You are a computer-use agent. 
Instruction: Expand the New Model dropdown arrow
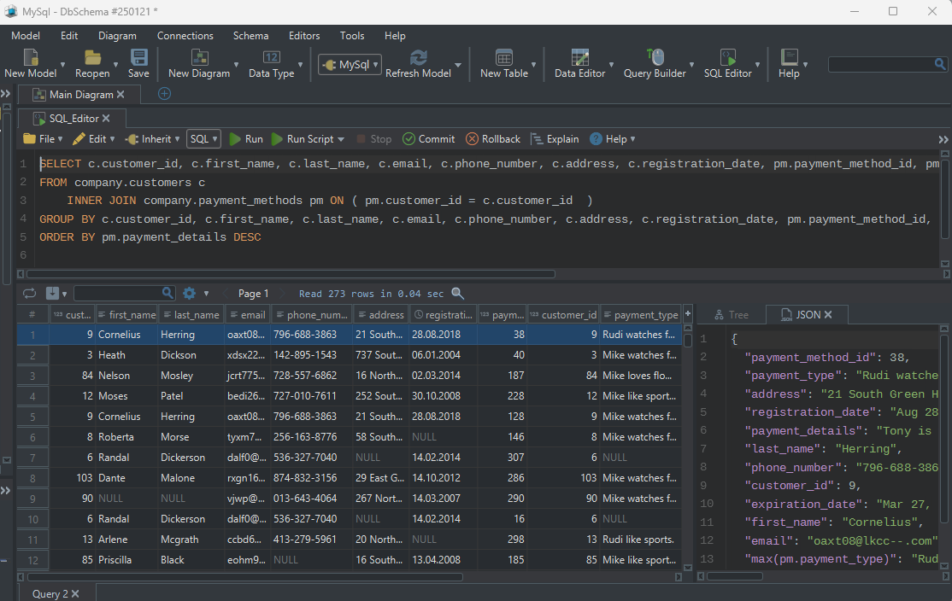pos(62,64)
